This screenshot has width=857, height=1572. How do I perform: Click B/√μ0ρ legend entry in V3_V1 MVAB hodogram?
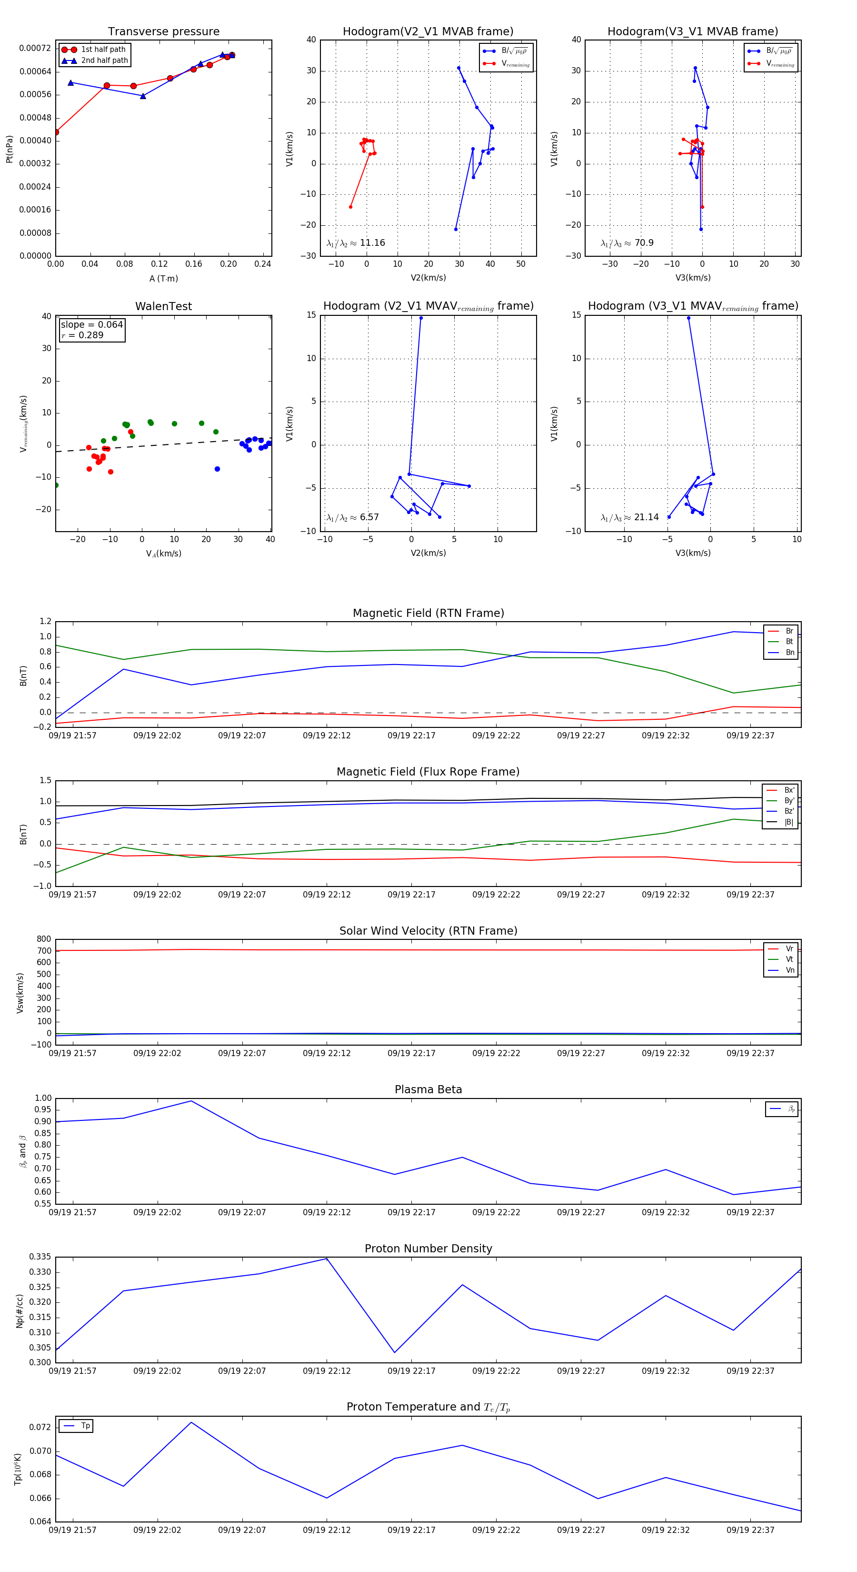tap(770, 50)
